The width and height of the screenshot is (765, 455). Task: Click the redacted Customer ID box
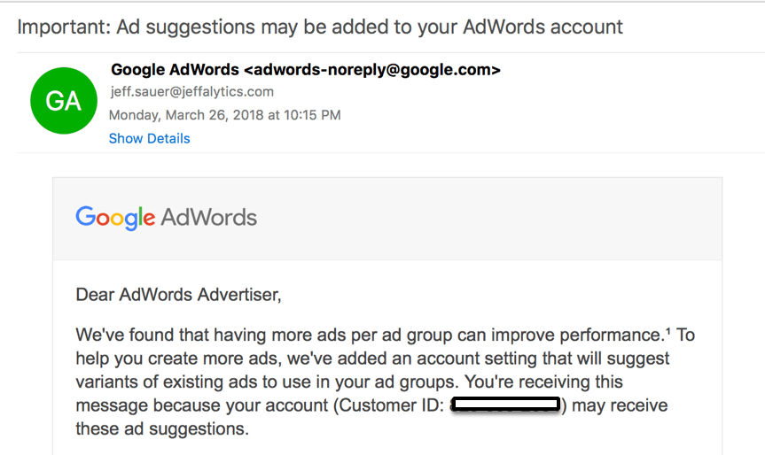coord(505,405)
